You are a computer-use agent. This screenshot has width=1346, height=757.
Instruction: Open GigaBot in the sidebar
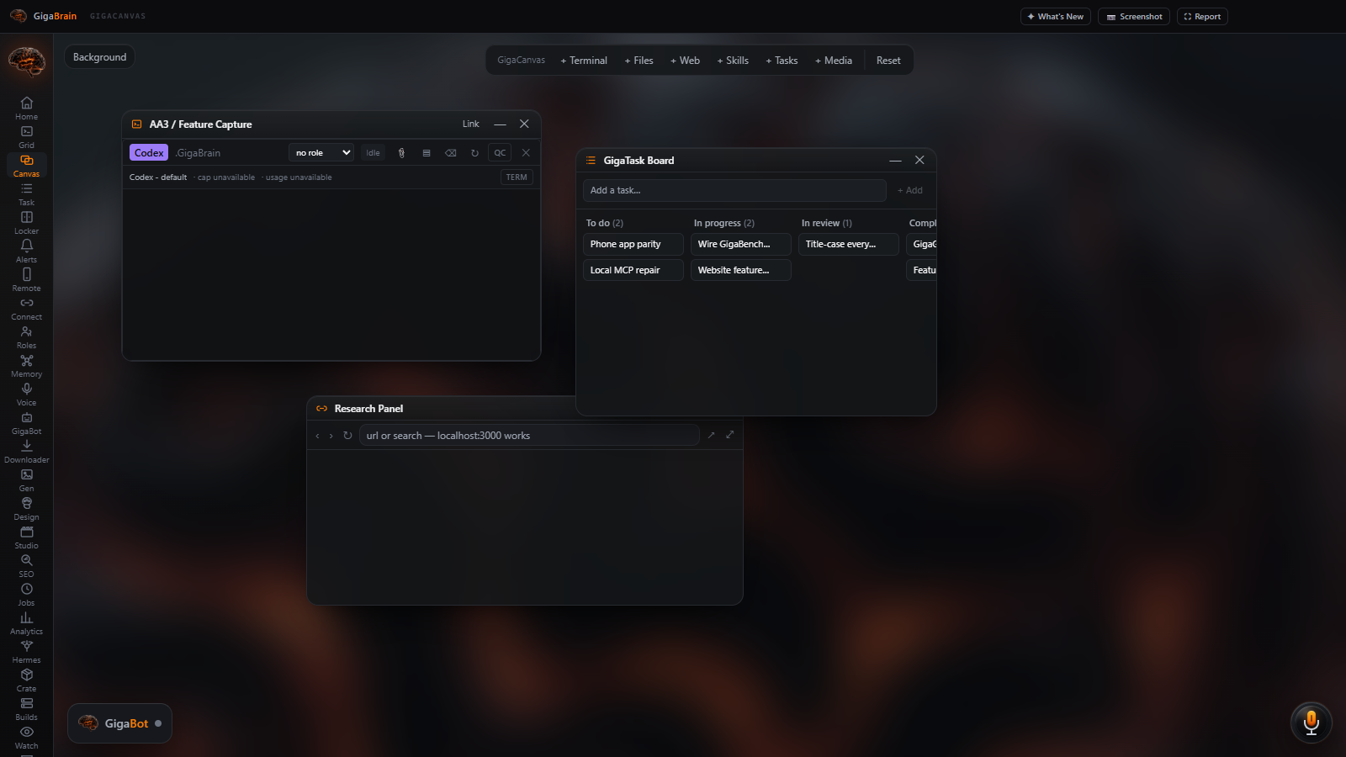(26, 422)
